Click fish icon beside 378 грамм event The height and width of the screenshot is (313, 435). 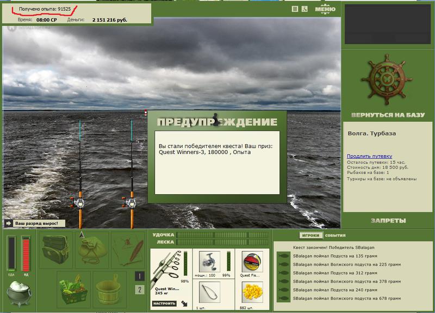[x=283, y=281]
